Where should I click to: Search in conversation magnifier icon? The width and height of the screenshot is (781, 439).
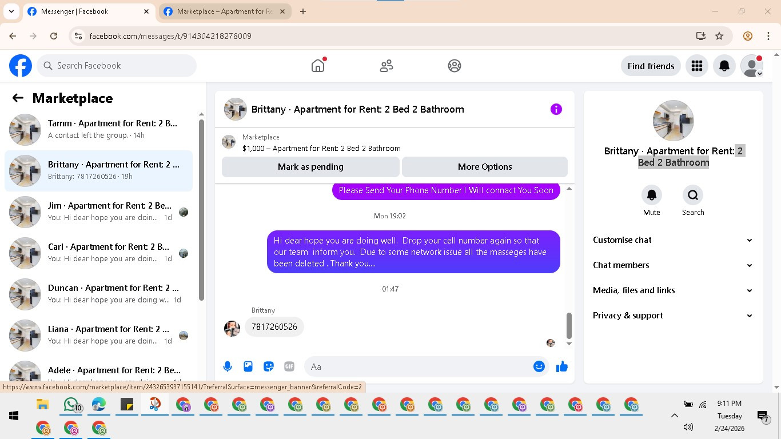pyautogui.click(x=693, y=195)
